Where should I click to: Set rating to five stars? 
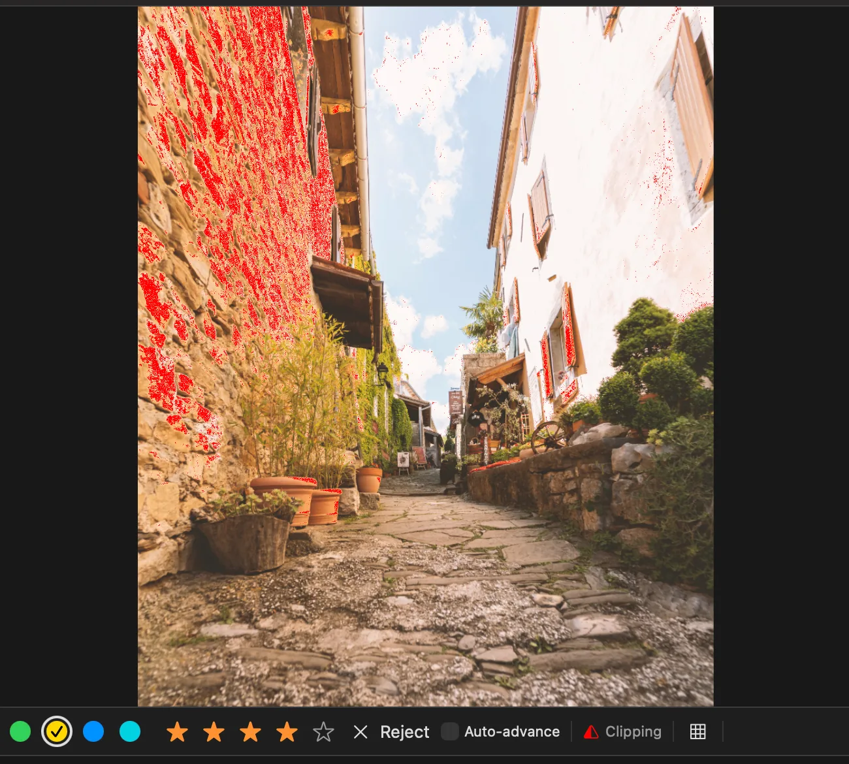click(323, 731)
